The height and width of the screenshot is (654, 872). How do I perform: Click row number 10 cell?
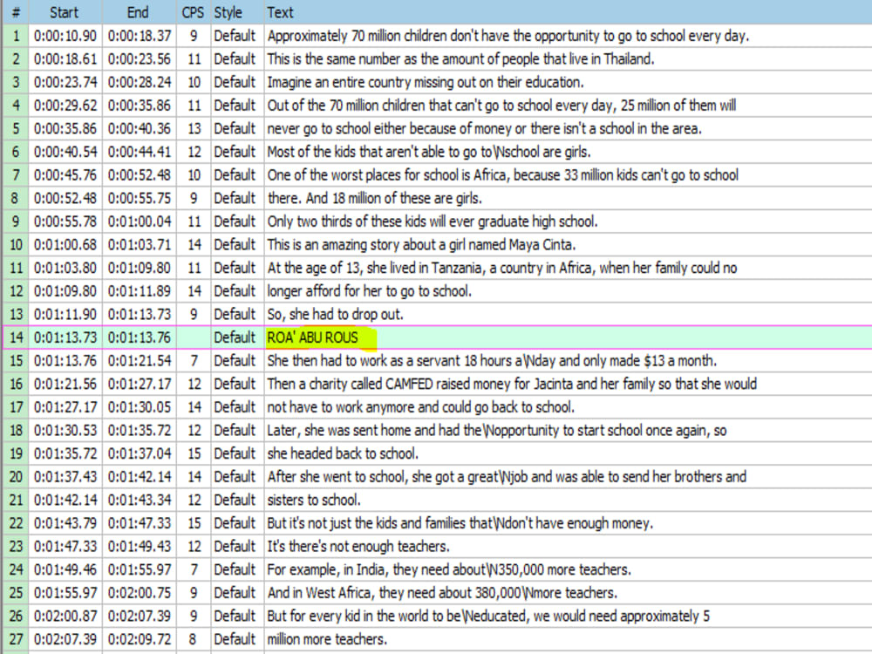(16, 245)
